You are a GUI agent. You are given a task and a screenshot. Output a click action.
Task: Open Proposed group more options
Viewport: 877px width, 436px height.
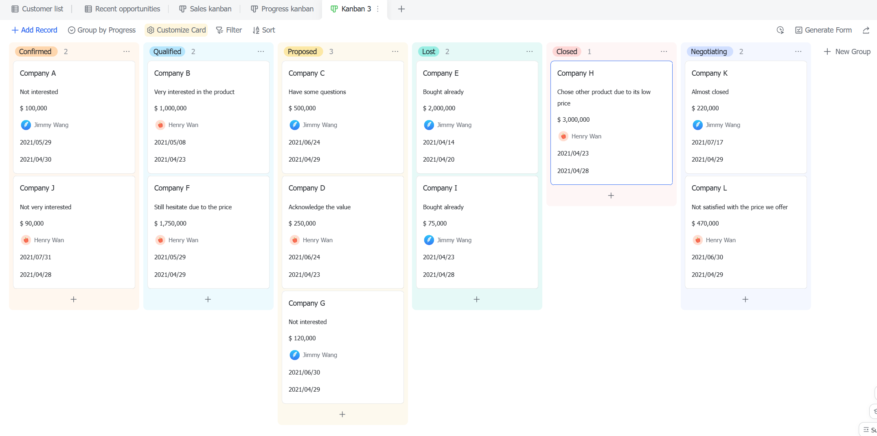click(x=395, y=52)
